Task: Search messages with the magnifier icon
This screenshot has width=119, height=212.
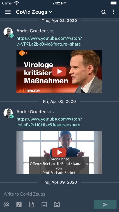Action: click(103, 12)
